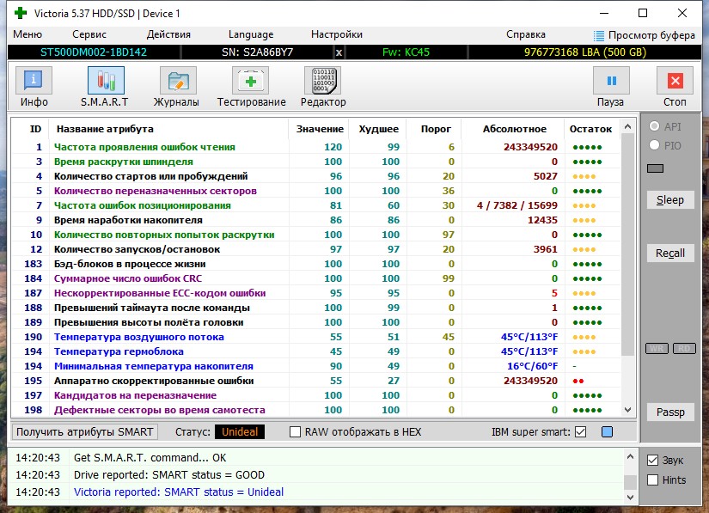The width and height of the screenshot is (709, 513).
Task: Select row Нескорректированные ECC-кодом ошибки
Action: (x=315, y=293)
